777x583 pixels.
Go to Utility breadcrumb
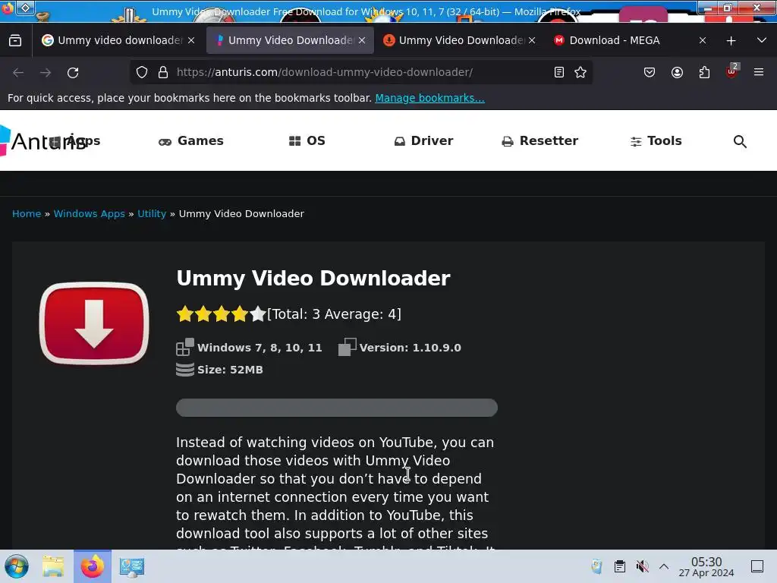(x=152, y=213)
